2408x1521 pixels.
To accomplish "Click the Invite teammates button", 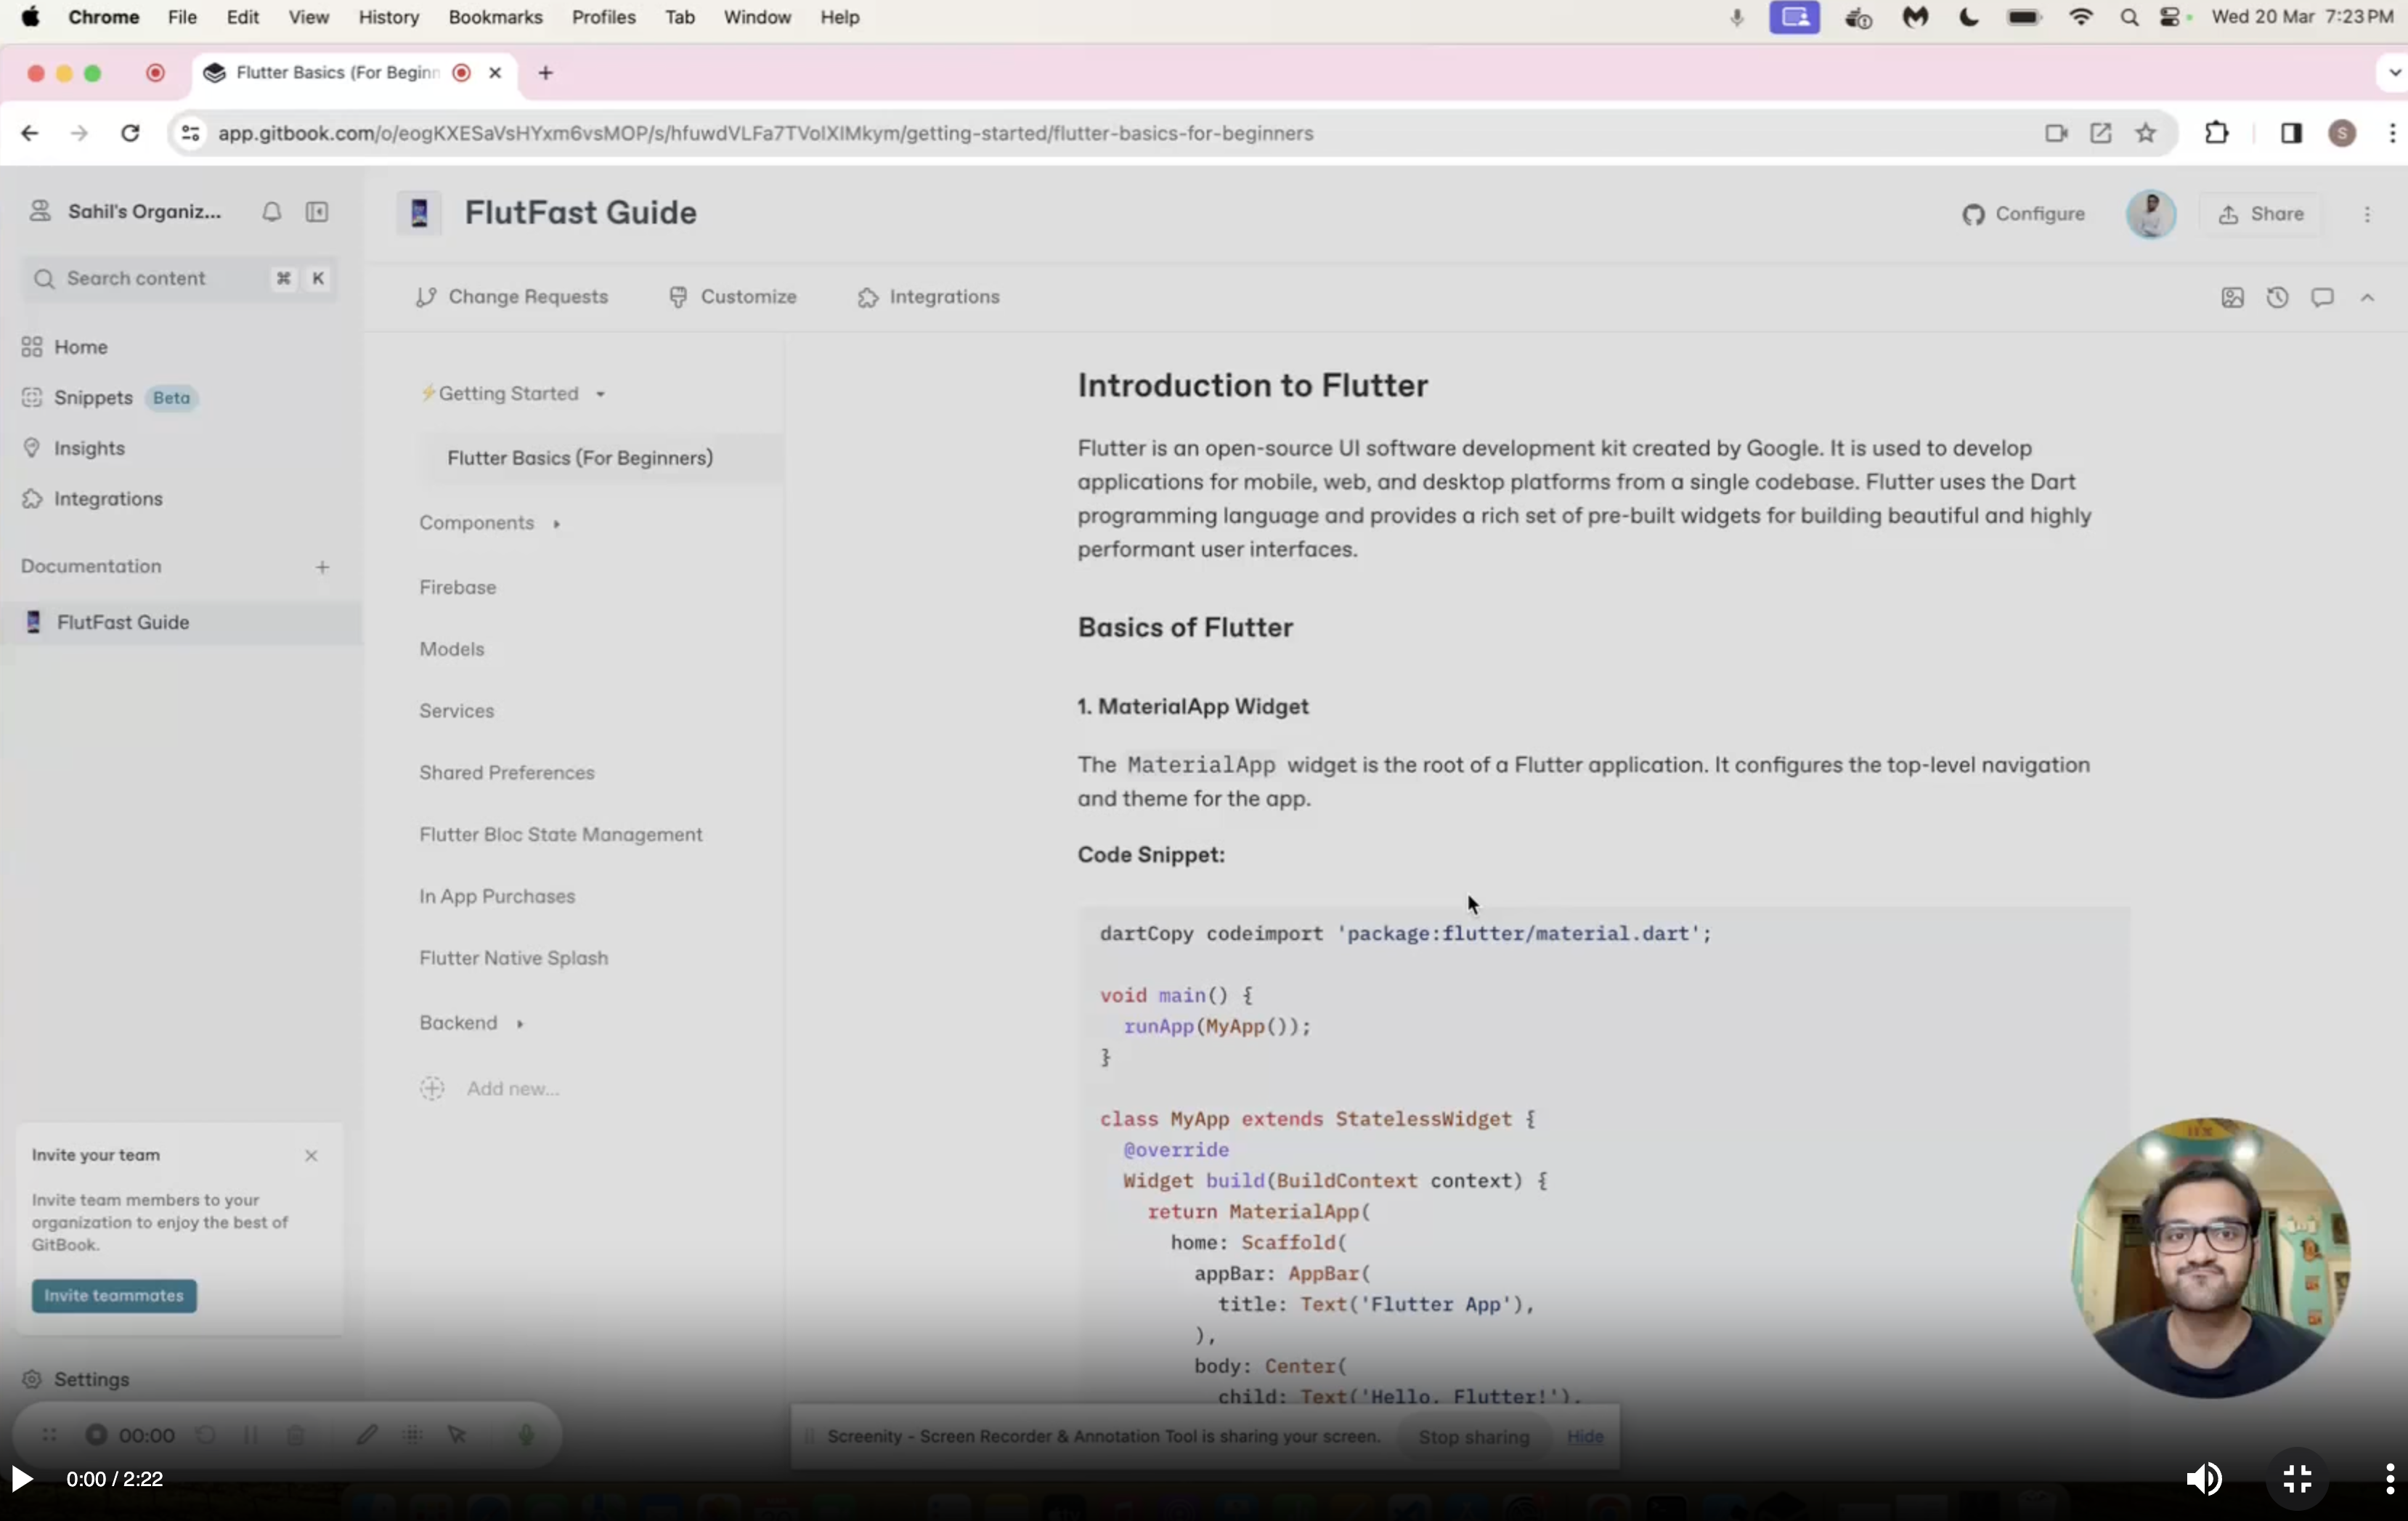I will tap(114, 1296).
